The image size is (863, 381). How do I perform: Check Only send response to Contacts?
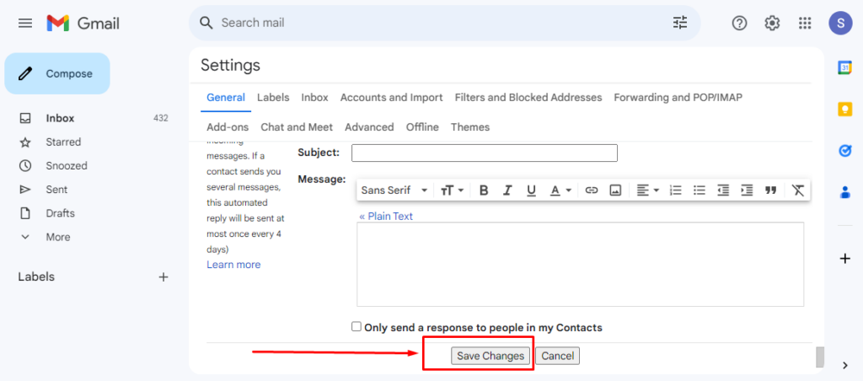(x=356, y=326)
